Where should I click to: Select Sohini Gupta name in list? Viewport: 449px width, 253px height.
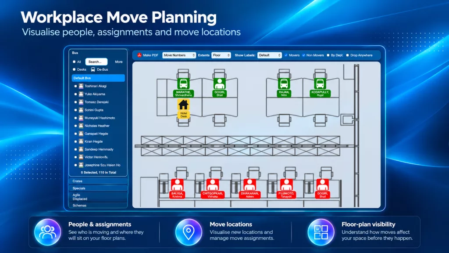(x=94, y=110)
